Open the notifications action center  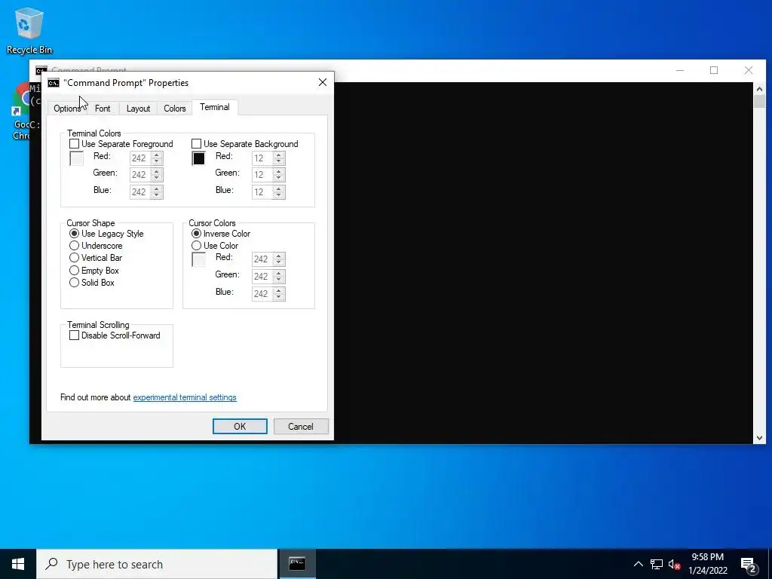pos(749,564)
